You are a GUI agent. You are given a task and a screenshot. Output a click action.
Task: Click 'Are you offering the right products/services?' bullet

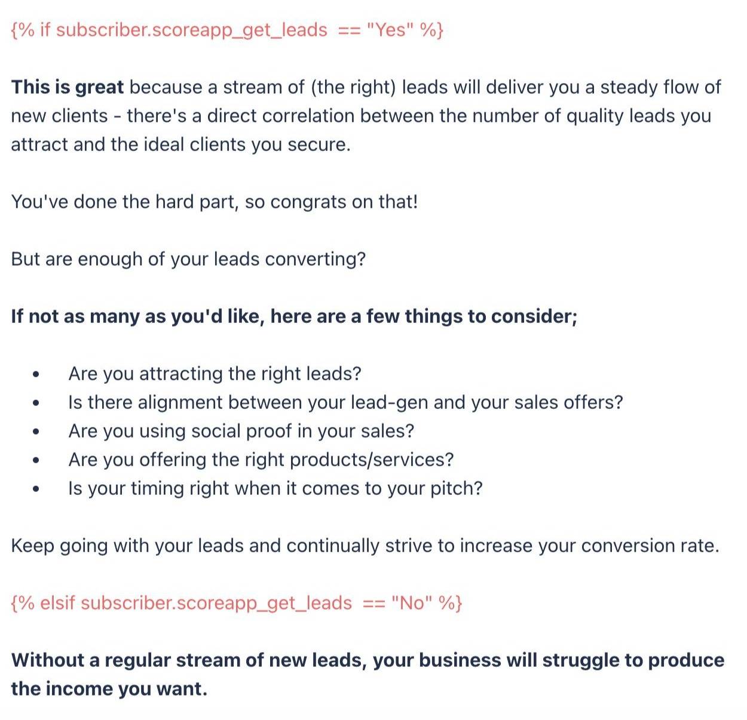tap(261, 460)
